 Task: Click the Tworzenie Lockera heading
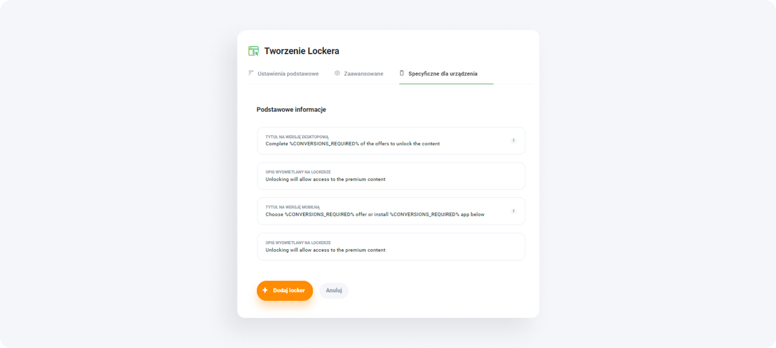click(x=301, y=51)
